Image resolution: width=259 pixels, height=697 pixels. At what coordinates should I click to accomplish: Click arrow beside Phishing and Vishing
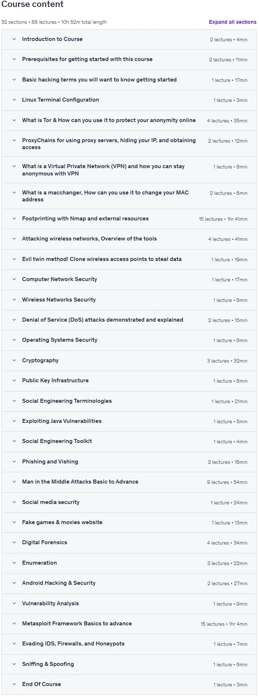14,462
